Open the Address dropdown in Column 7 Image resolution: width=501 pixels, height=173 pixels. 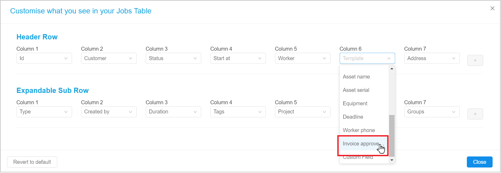[x=432, y=58]
